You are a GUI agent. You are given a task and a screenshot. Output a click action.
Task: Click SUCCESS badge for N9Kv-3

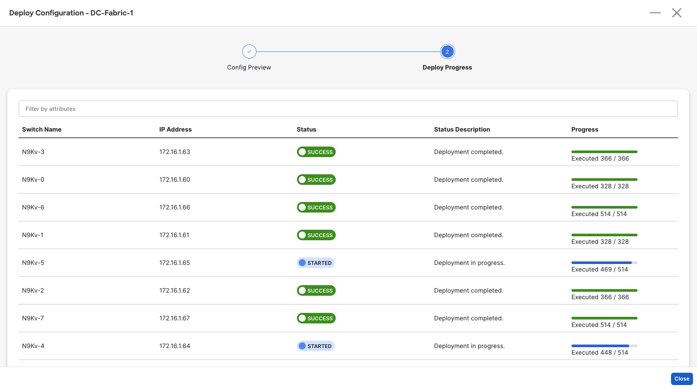click(316, 152)
